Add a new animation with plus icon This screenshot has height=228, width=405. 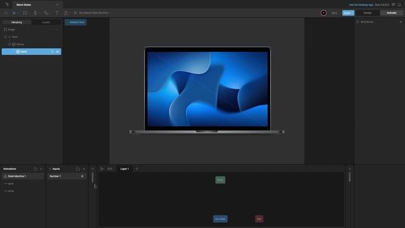[41, 169]
